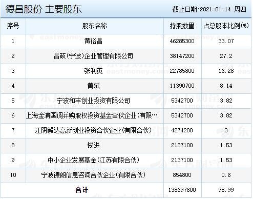Image resolution: width=253 pixels, height=199 pixels.
Task: Click total percentage 98.99
Action: (x=226, y=190)
